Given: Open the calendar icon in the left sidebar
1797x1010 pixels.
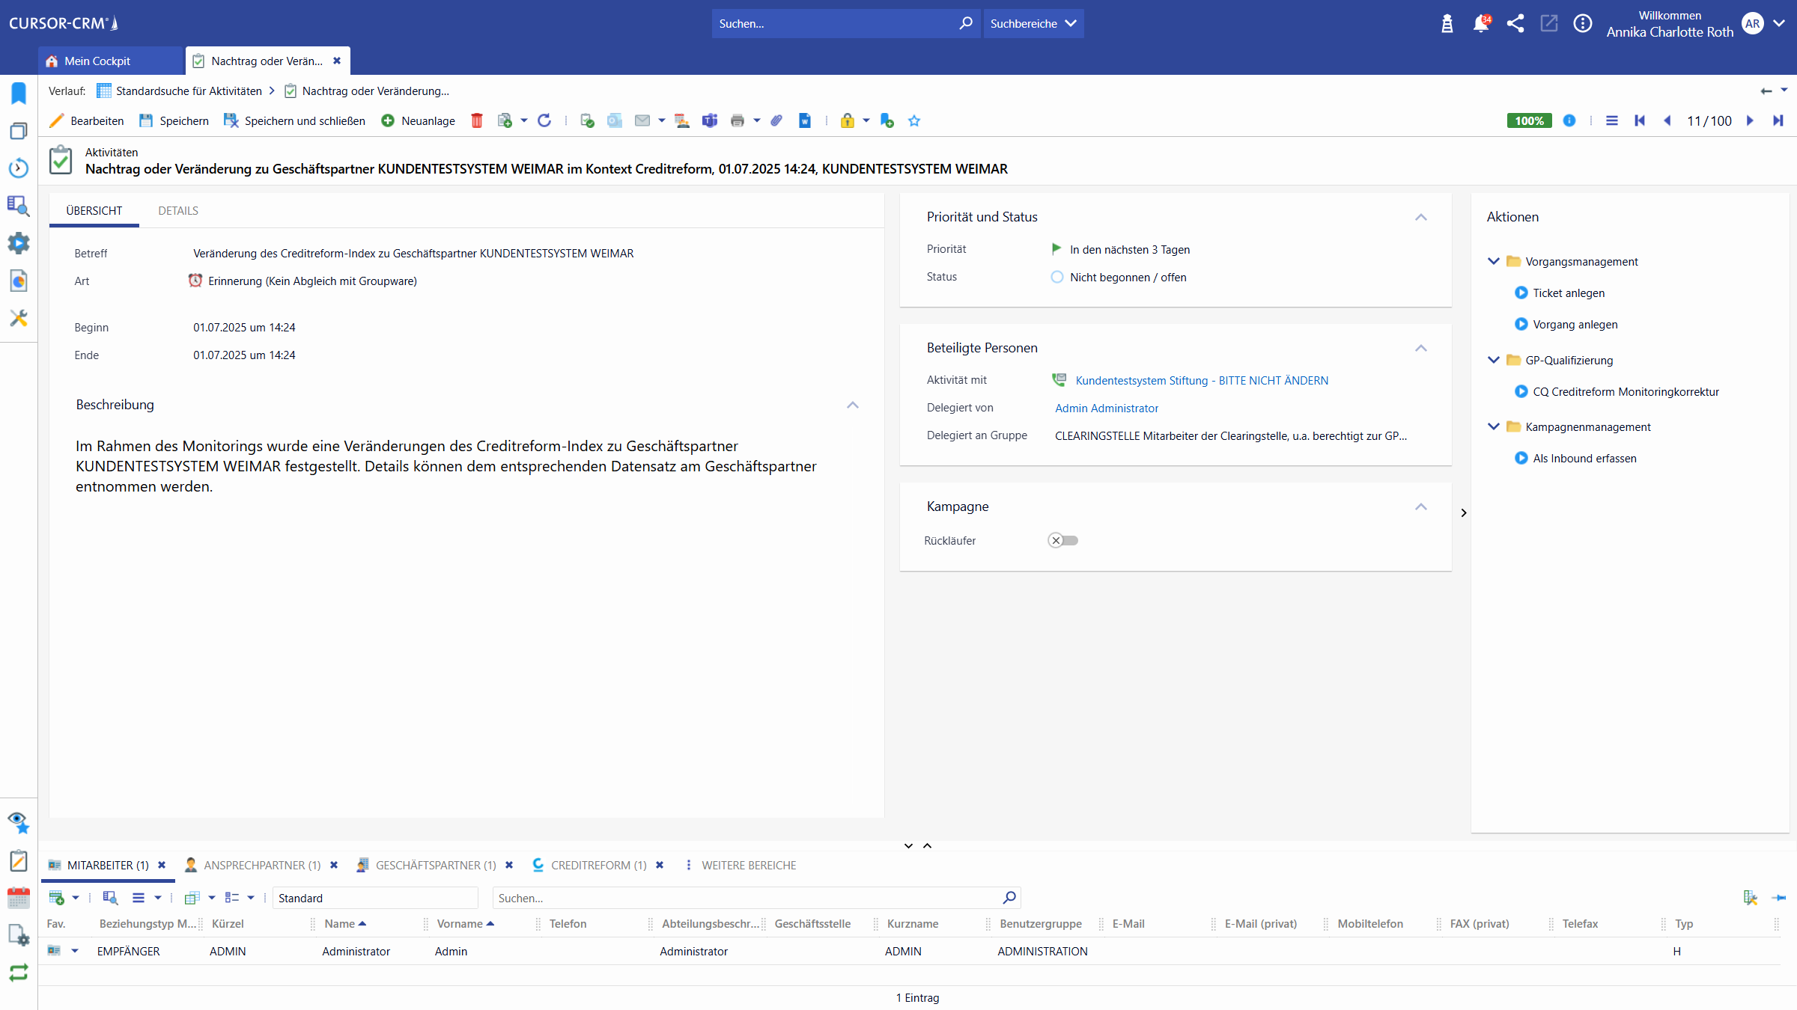Looking at the screenshot, I should (x=19, y=897).
